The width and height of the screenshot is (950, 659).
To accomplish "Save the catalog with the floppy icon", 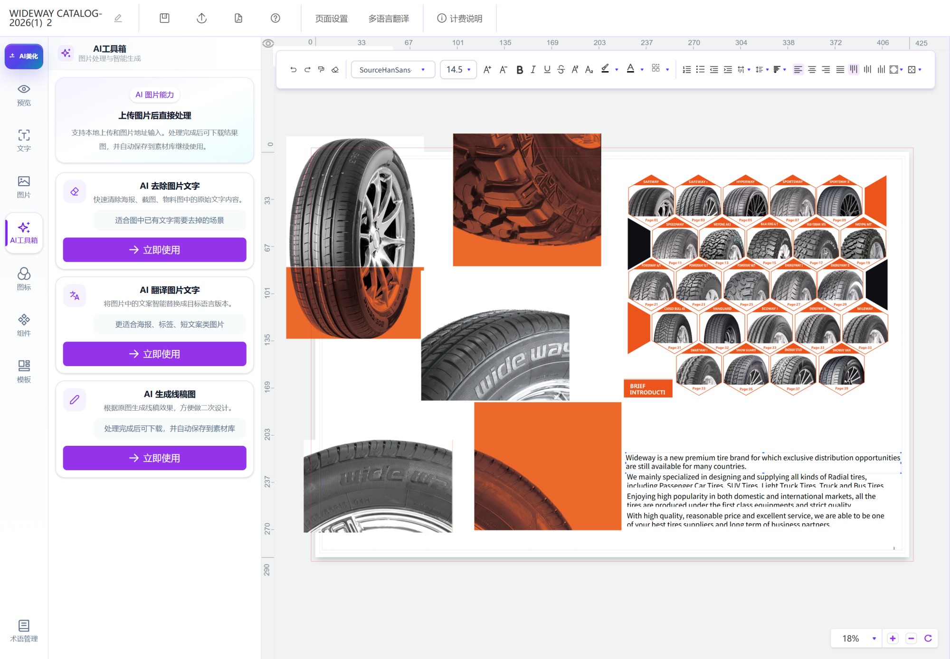I will point(164,18).
